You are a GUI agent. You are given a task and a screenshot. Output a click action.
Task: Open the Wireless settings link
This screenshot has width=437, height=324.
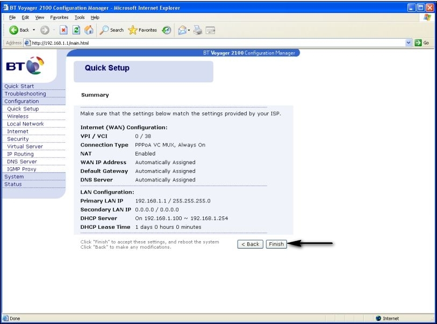coord(18,116)
